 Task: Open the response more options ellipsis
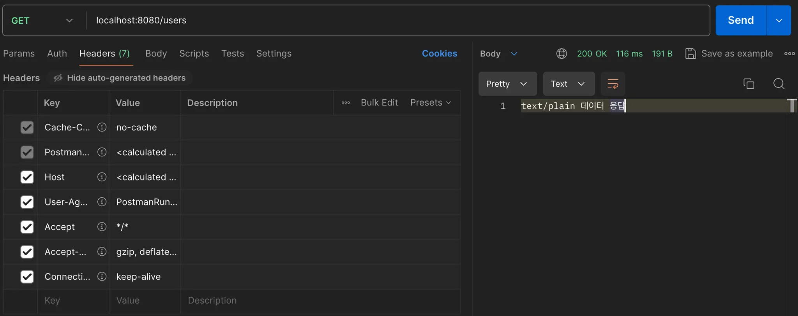pyautogui.click(x=789, y=54)
